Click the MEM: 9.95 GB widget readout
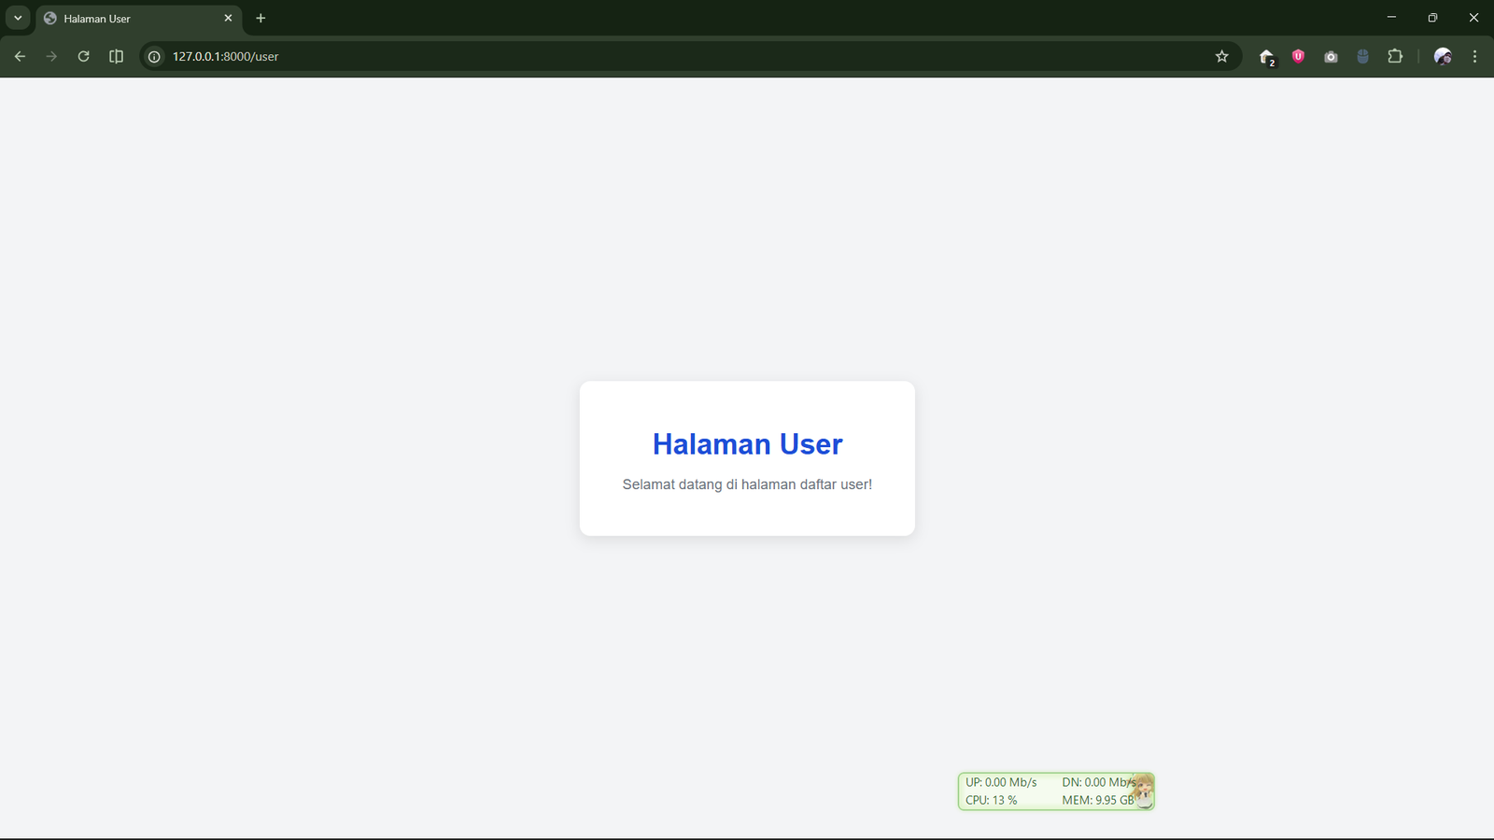 (x=1097, y=800)
